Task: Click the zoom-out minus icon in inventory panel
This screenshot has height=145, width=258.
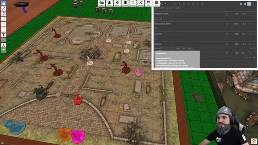Action: [245, 4]
